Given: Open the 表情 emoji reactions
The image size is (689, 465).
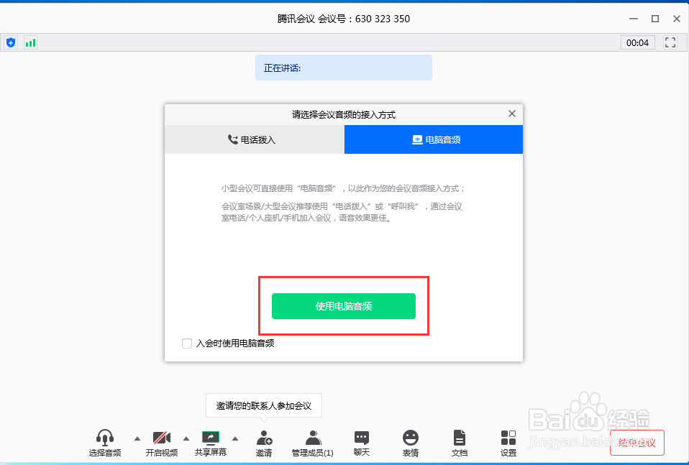Looking at the screenshot, I should [x=411, y=443].
